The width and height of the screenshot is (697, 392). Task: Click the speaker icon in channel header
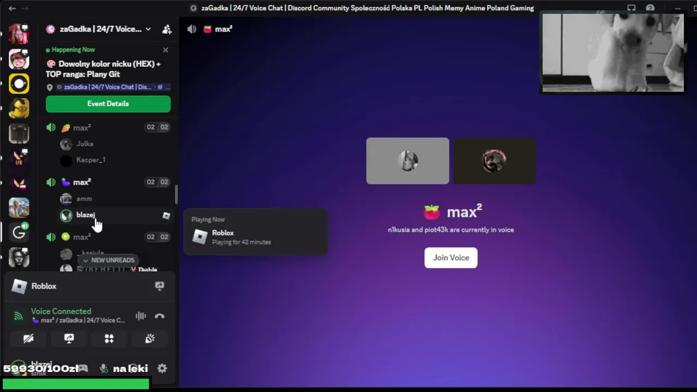192,29
